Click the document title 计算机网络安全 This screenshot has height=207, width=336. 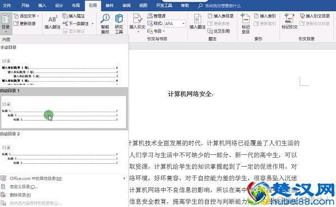(x=190, y=94)
